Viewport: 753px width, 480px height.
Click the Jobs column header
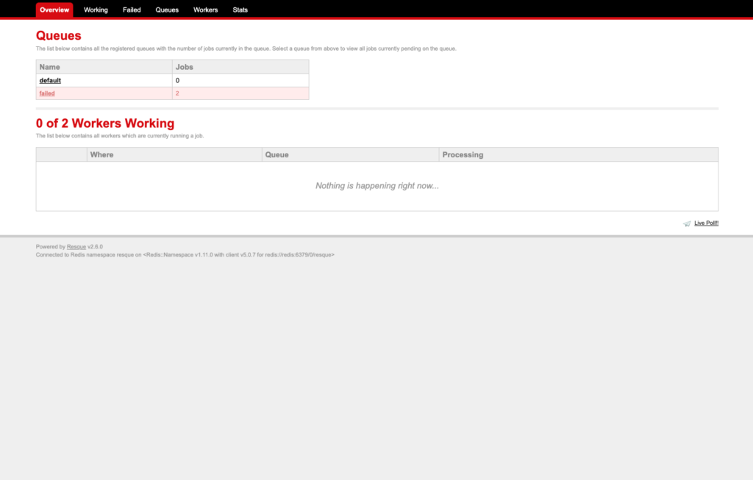coord(185,67)
